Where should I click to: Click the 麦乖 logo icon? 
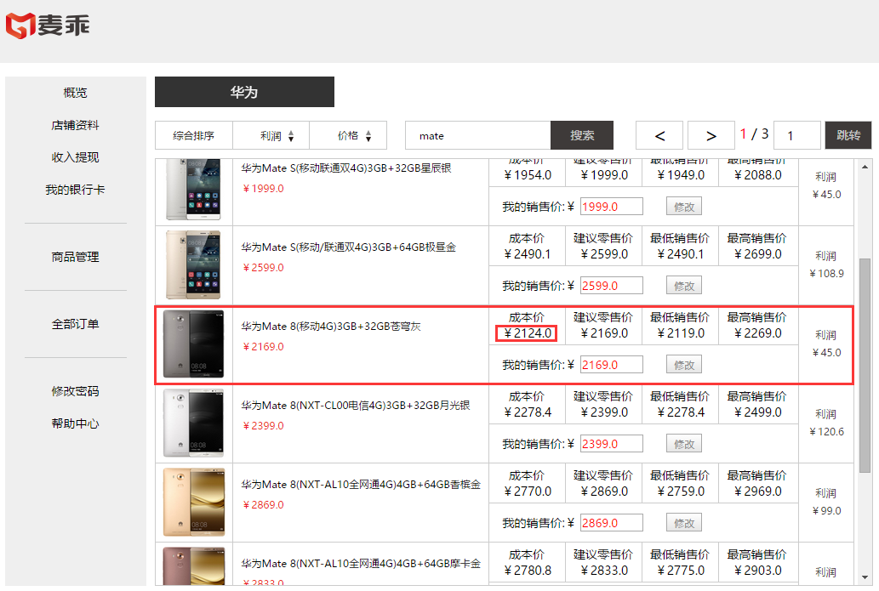click(20, 26)
